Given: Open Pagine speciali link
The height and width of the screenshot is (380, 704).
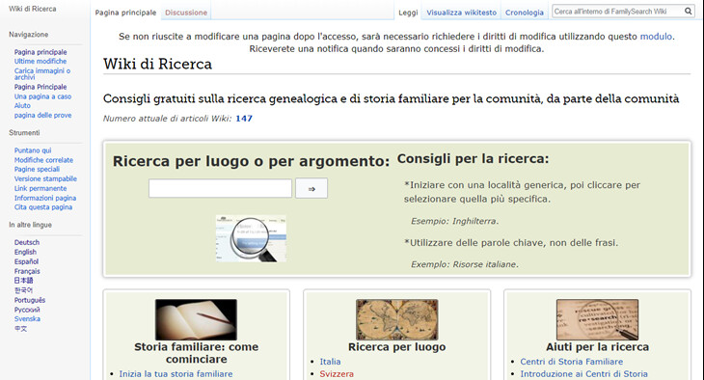Looking at the screenshot, I should (x=37, y=169).
